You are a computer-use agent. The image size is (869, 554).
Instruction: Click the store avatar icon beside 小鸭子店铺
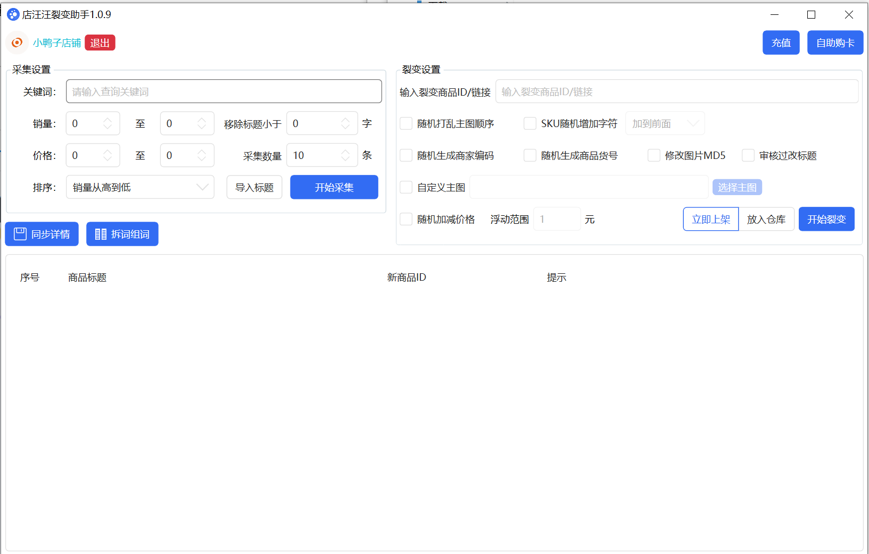tap(17, 43)
